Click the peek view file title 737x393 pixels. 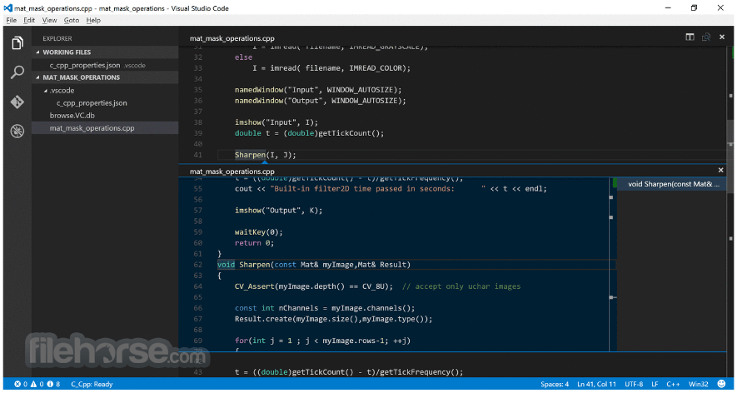(x=232, y=172)
